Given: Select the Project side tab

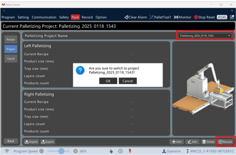Looking at the screenshot, I should [x=11, y=49].
